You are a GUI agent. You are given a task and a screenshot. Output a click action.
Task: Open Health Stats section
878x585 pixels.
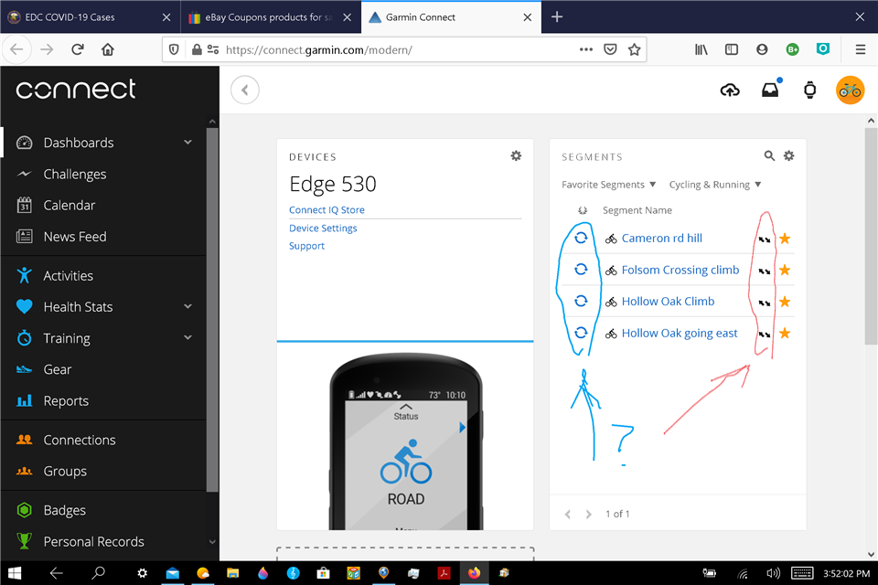(x=78, y=307)
